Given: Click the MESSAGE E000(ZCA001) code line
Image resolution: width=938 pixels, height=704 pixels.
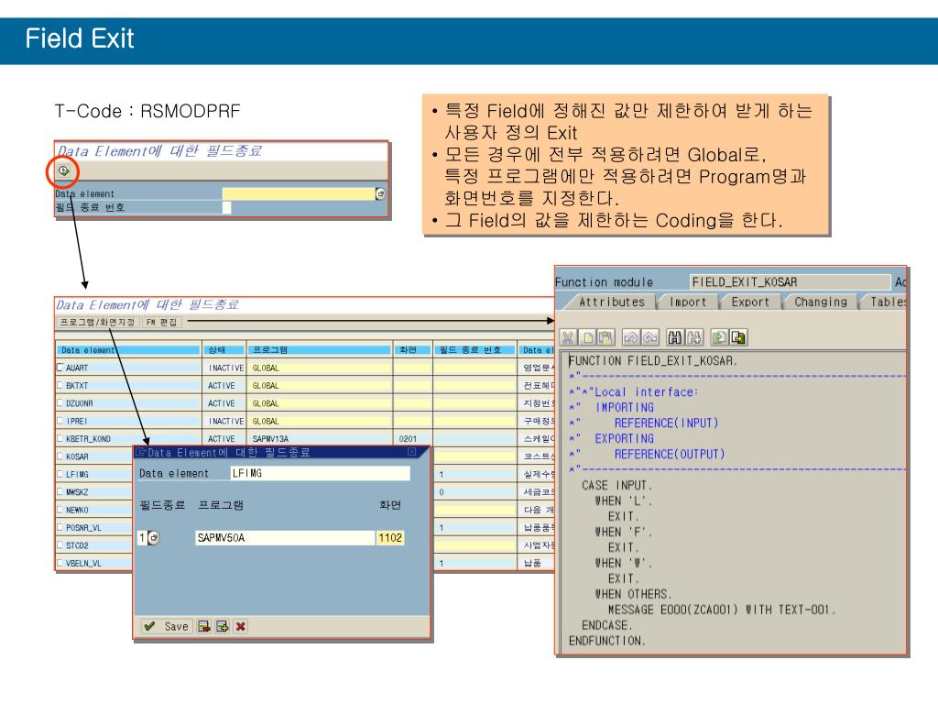Looking at the screenshot, I should (x=721, y=610).
